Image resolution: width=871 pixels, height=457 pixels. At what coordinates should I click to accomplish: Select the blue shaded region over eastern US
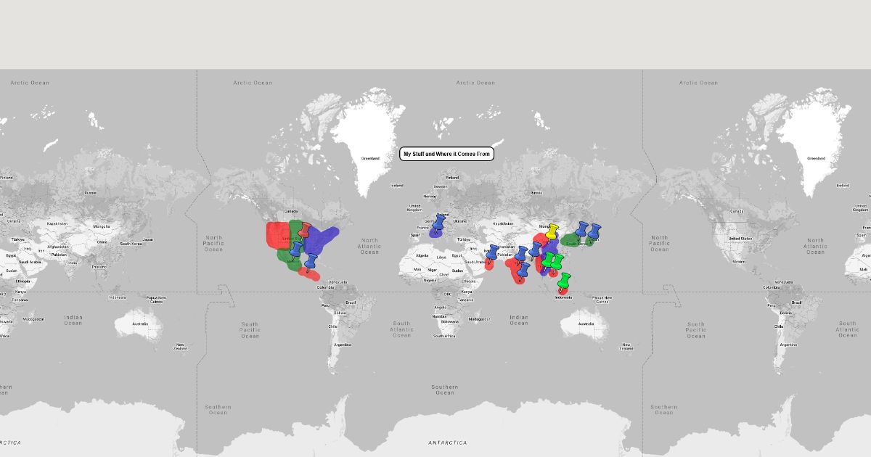click(x=323, y=238)
